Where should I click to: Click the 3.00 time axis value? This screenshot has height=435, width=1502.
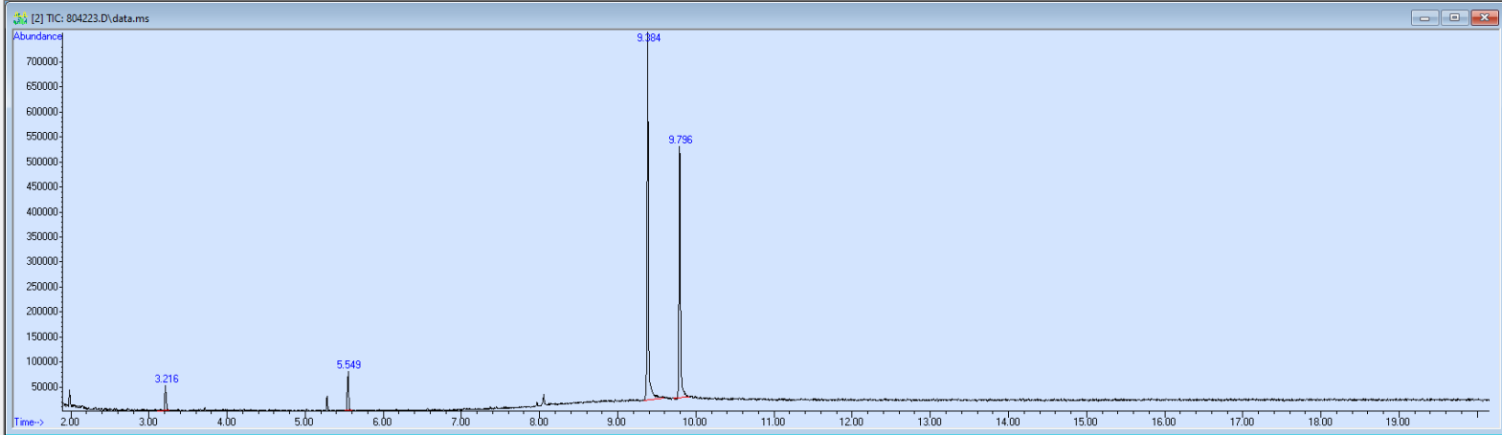click(x=148, y=422)
